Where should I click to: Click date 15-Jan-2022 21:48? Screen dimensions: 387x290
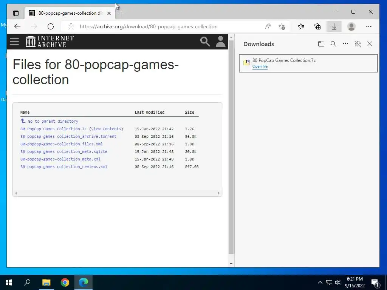click(x=154, y=151)
